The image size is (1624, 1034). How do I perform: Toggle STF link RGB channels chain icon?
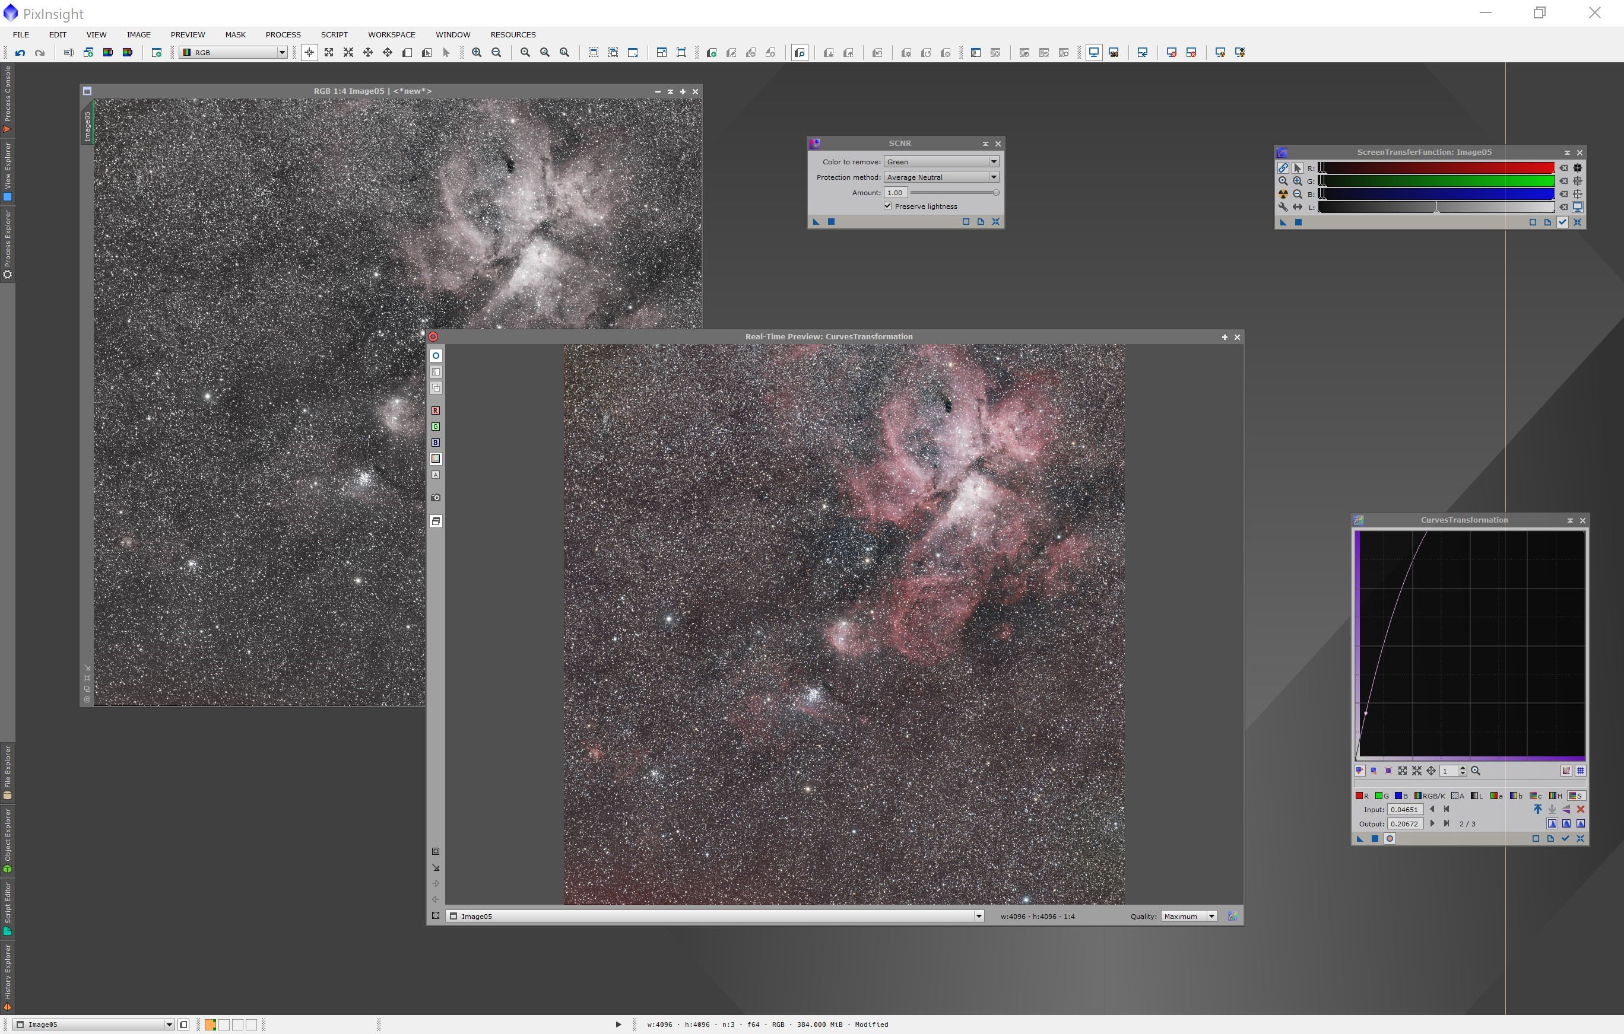1283,168
